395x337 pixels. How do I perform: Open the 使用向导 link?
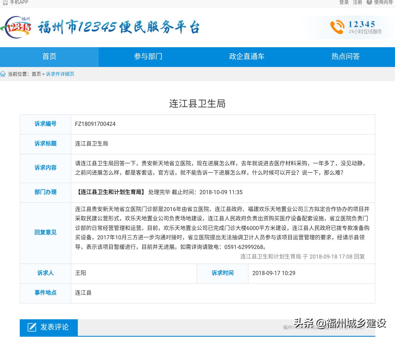(x=383, y=2)
